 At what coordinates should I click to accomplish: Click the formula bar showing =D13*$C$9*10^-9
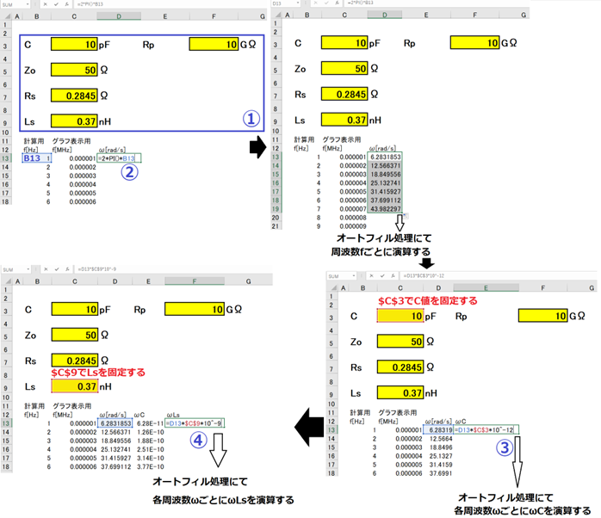[175, 269]
